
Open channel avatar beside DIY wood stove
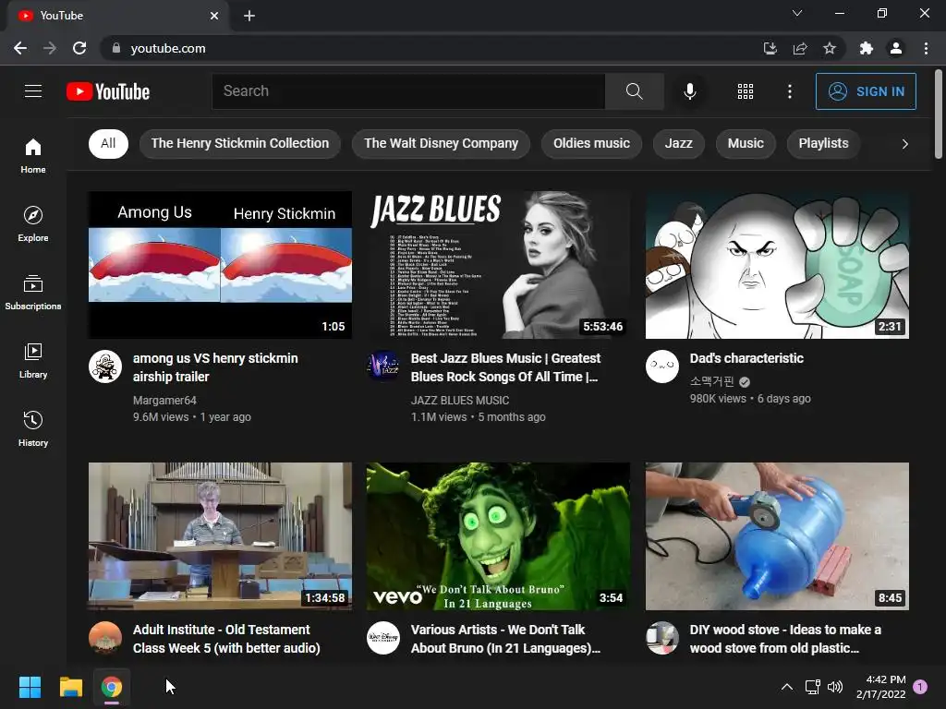661,638
